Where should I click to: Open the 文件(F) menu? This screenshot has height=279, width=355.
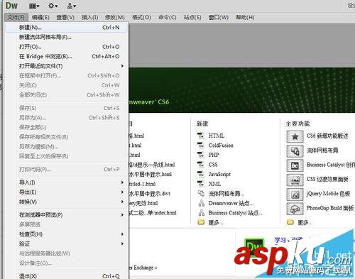pyautogui.click(x=16, y=17)
